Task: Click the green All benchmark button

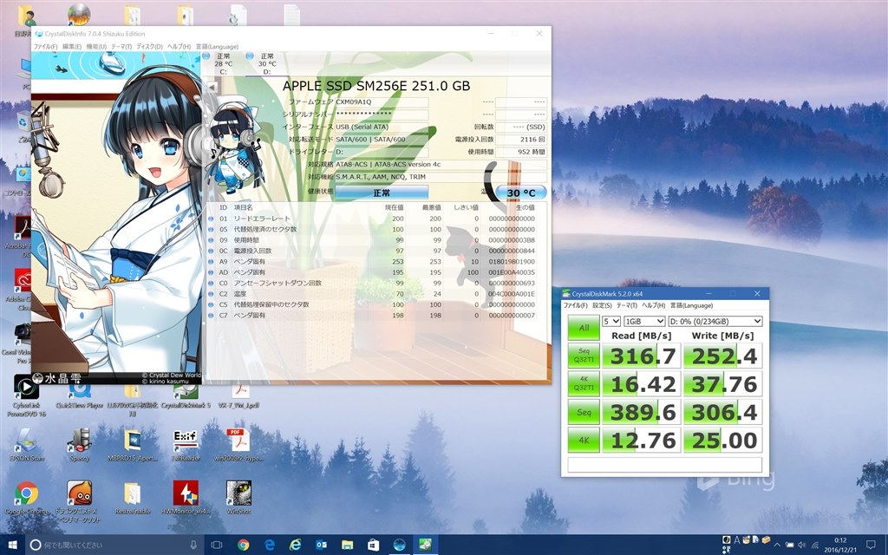Action: point(584,327)
